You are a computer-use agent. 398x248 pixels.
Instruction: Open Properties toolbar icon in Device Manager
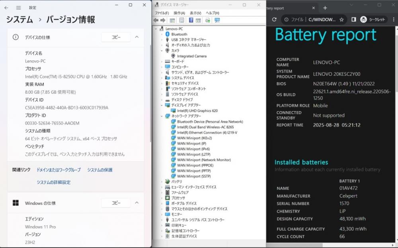182,20
